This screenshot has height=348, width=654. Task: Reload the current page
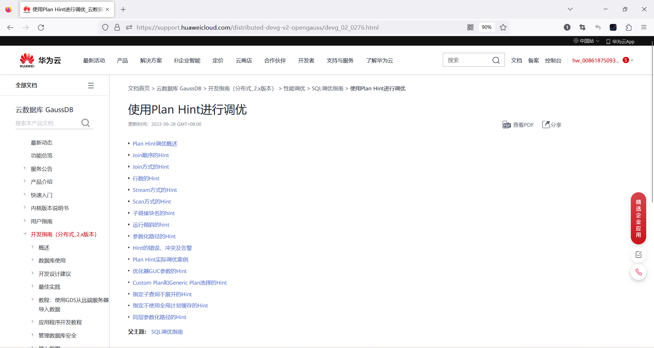(41, 27)
